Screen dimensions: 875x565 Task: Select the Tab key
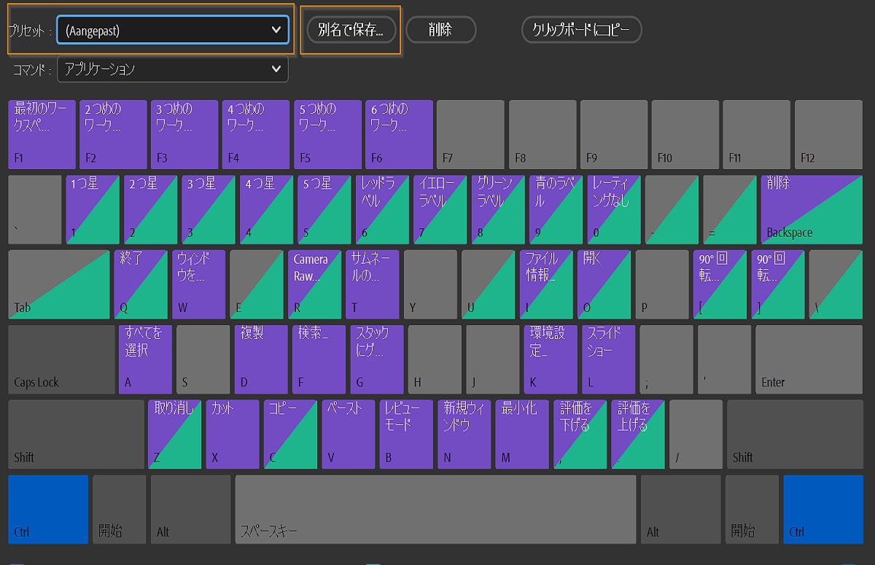(59, 284)
